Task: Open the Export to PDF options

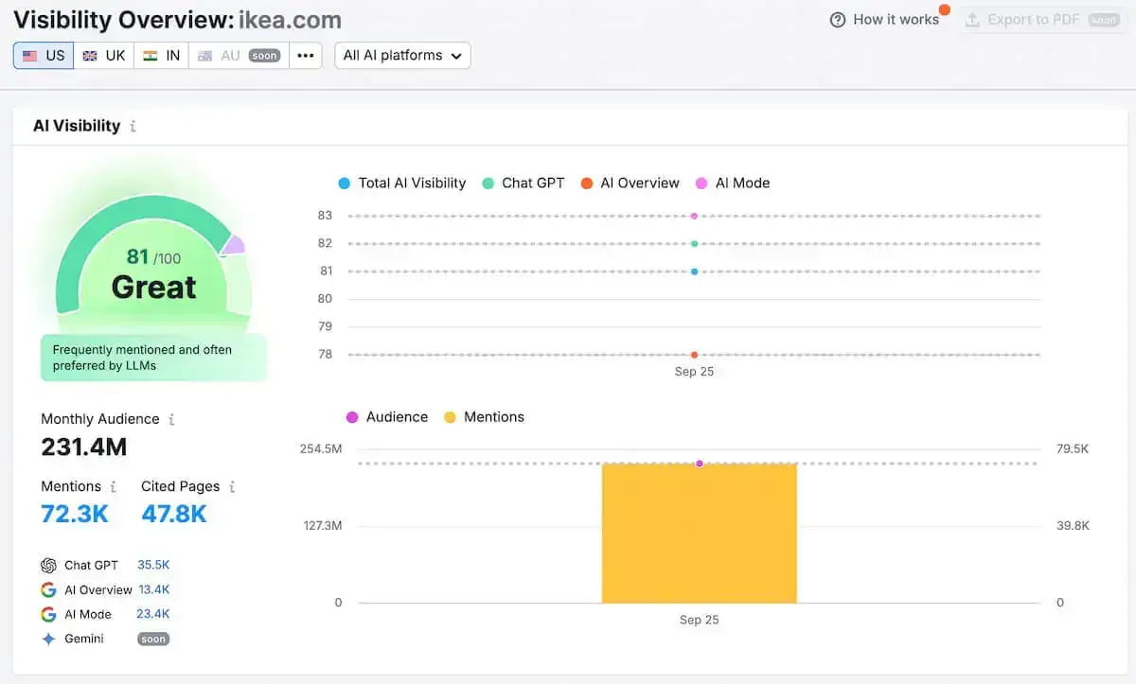Action: click(1042, 18)
